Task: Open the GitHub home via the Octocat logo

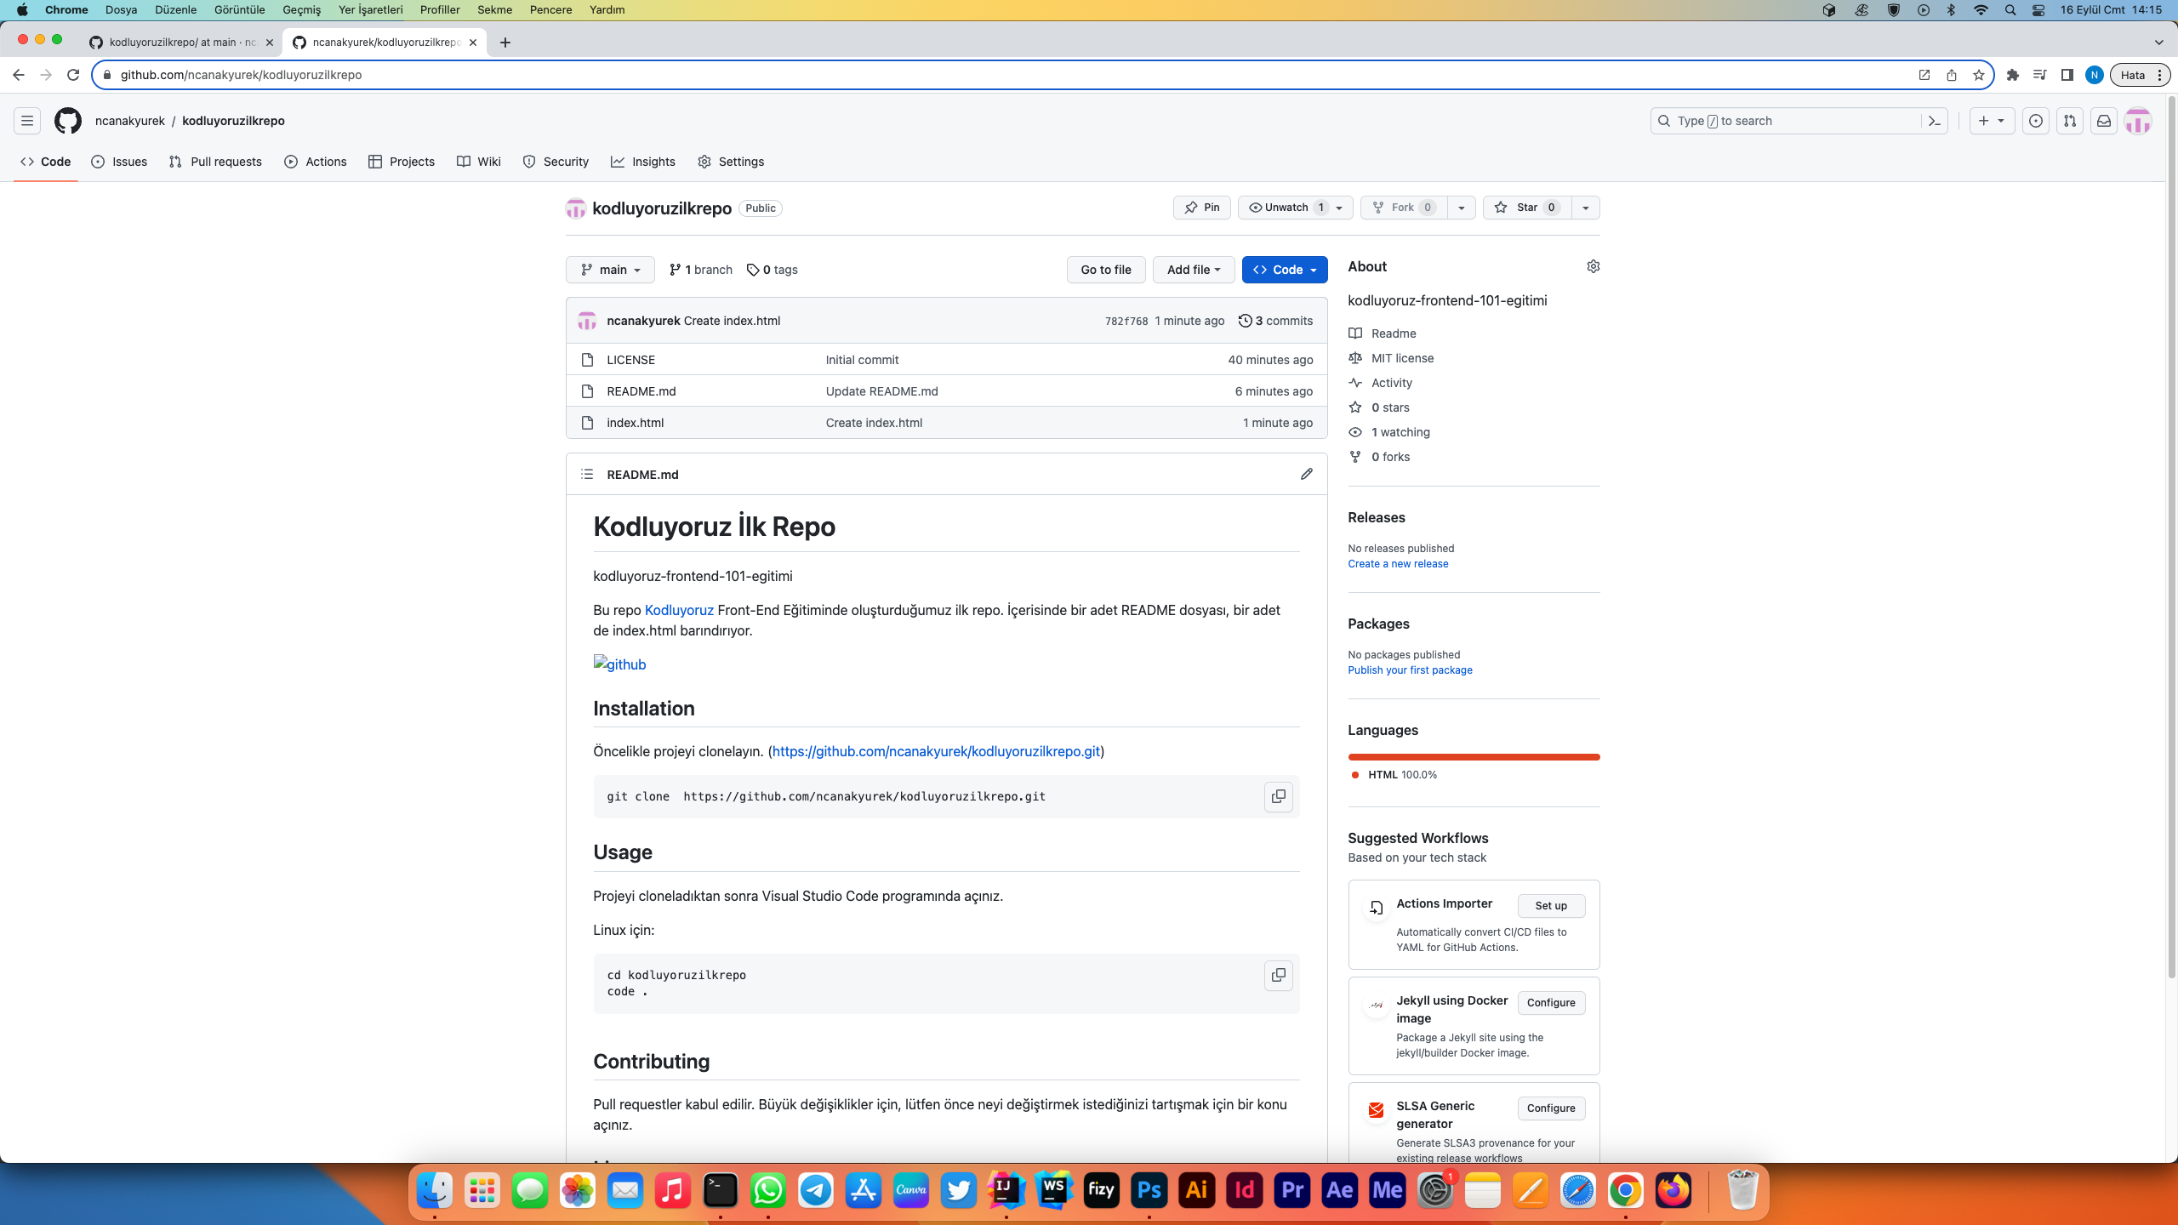Action: 68,120
